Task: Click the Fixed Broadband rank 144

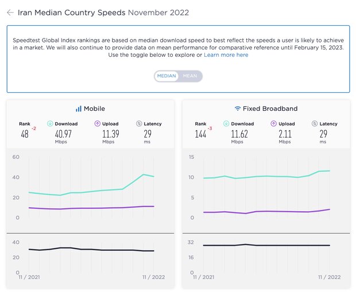Action: tap(200, 134)
